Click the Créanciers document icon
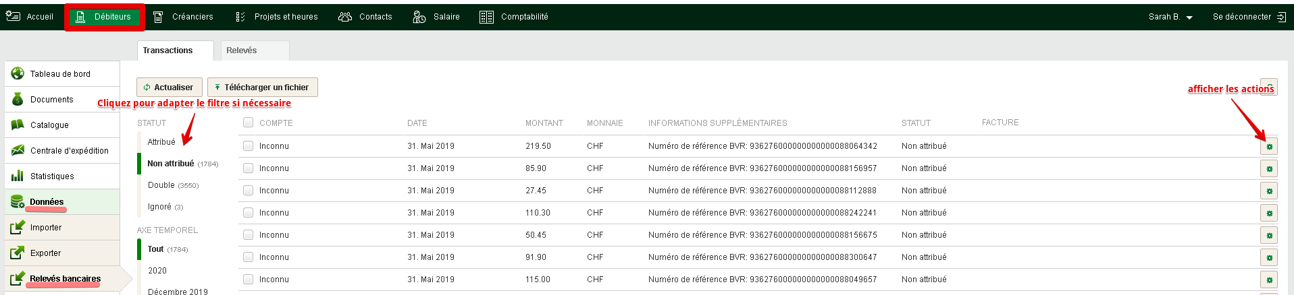Viewport: 1294px width, 295px height. [x=158, y=17]
